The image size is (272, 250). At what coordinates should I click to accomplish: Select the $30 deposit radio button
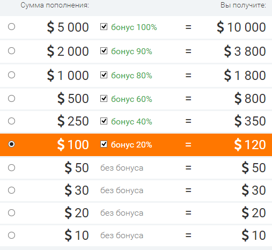click(x=11, y=190)
